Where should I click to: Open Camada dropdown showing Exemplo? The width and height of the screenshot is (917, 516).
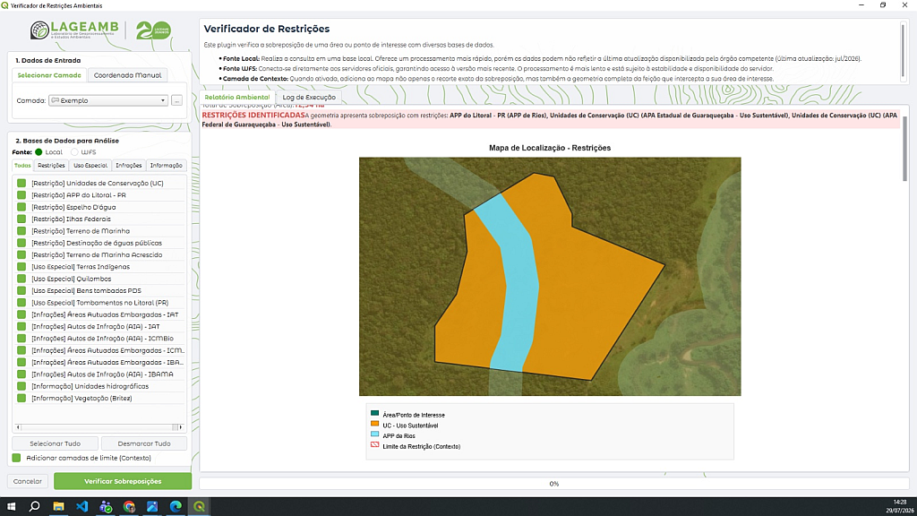108,100
